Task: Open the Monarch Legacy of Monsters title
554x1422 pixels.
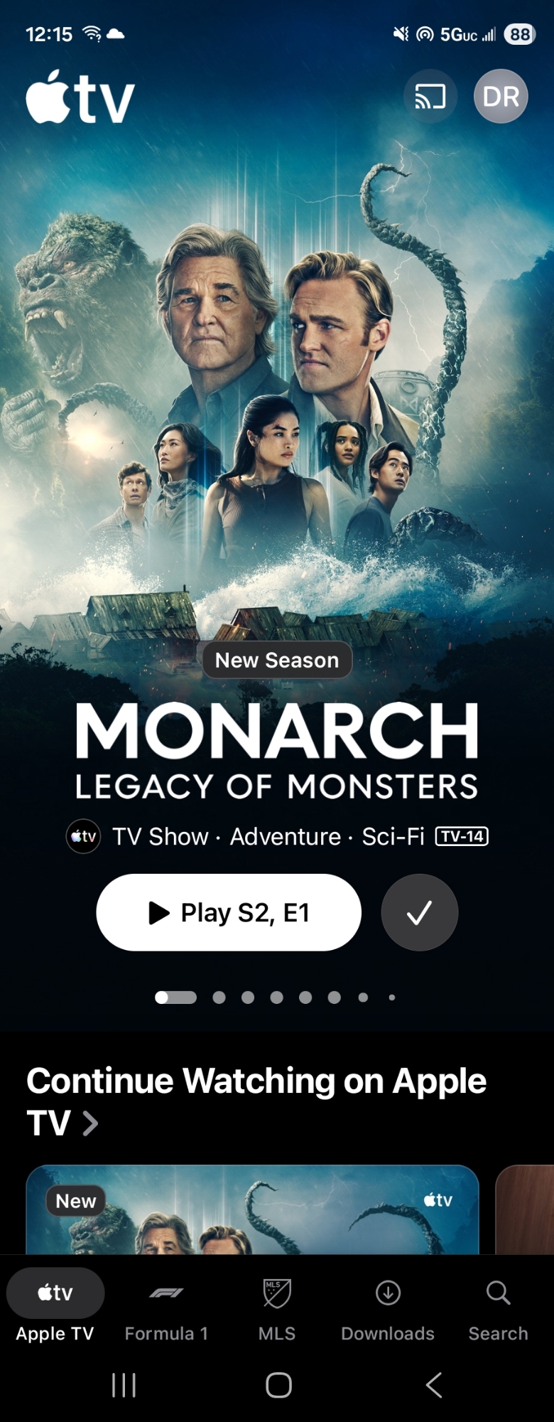Action: click(277, 751)
